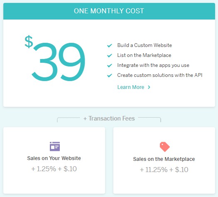This screenshot has height=197, width=218.
Task: Click checkmark beside Integrate with the apps
Action: [110, 66]
